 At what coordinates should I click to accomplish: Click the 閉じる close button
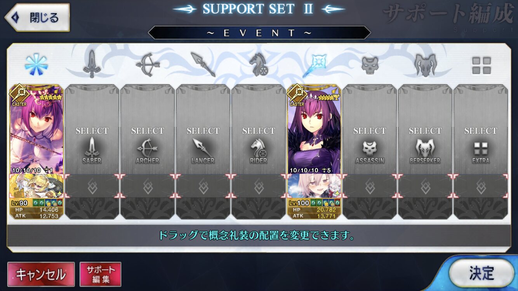tap(37, 17)
